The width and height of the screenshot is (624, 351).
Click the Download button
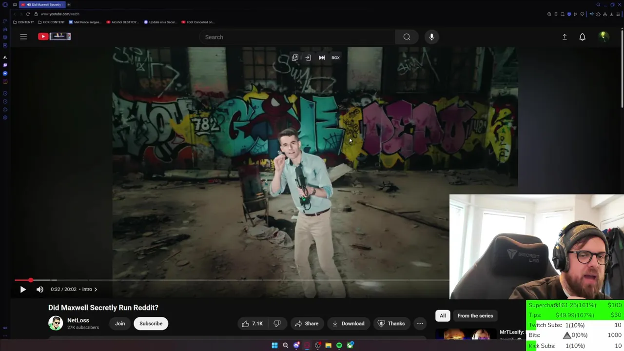coord(349,324)
